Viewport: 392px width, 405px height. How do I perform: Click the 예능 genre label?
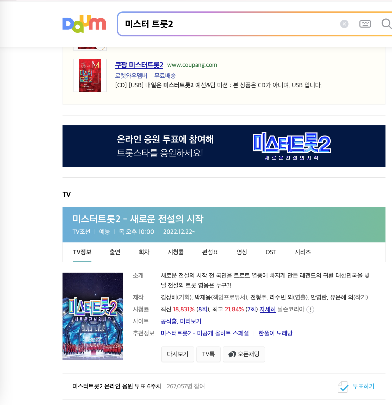pyautogui.click(x=104, y=232)
